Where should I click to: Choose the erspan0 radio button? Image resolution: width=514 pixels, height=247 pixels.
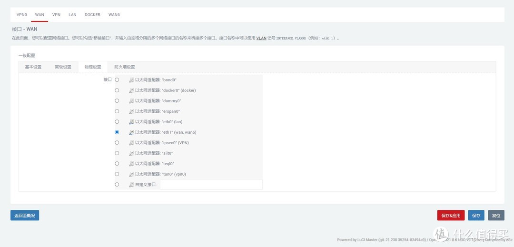tap(117, 111)
